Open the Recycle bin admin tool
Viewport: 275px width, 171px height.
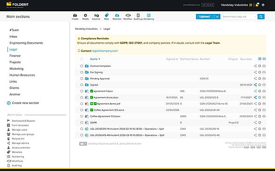coord(18,138)
